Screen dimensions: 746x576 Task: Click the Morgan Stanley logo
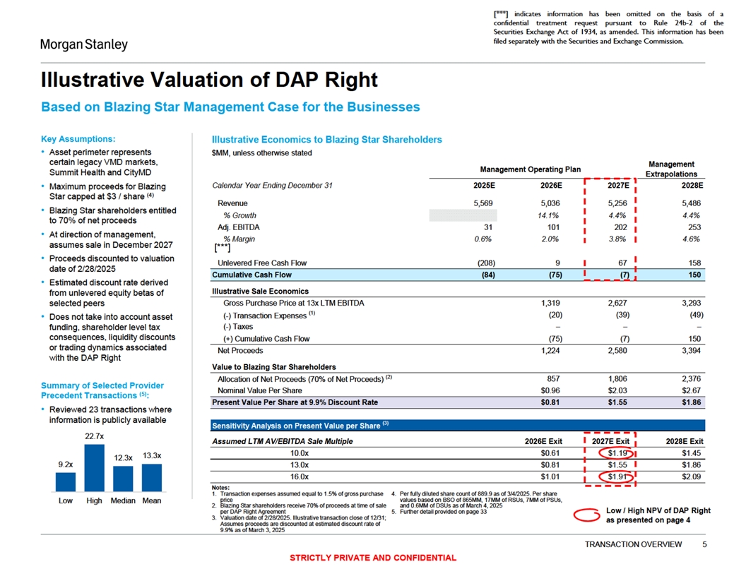pos(84,44)
